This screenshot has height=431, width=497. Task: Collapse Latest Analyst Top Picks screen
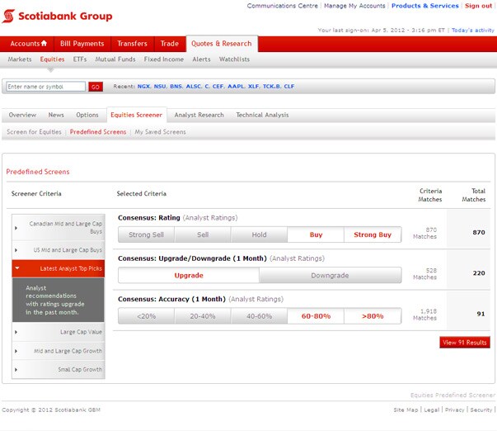tap(59, 268)
